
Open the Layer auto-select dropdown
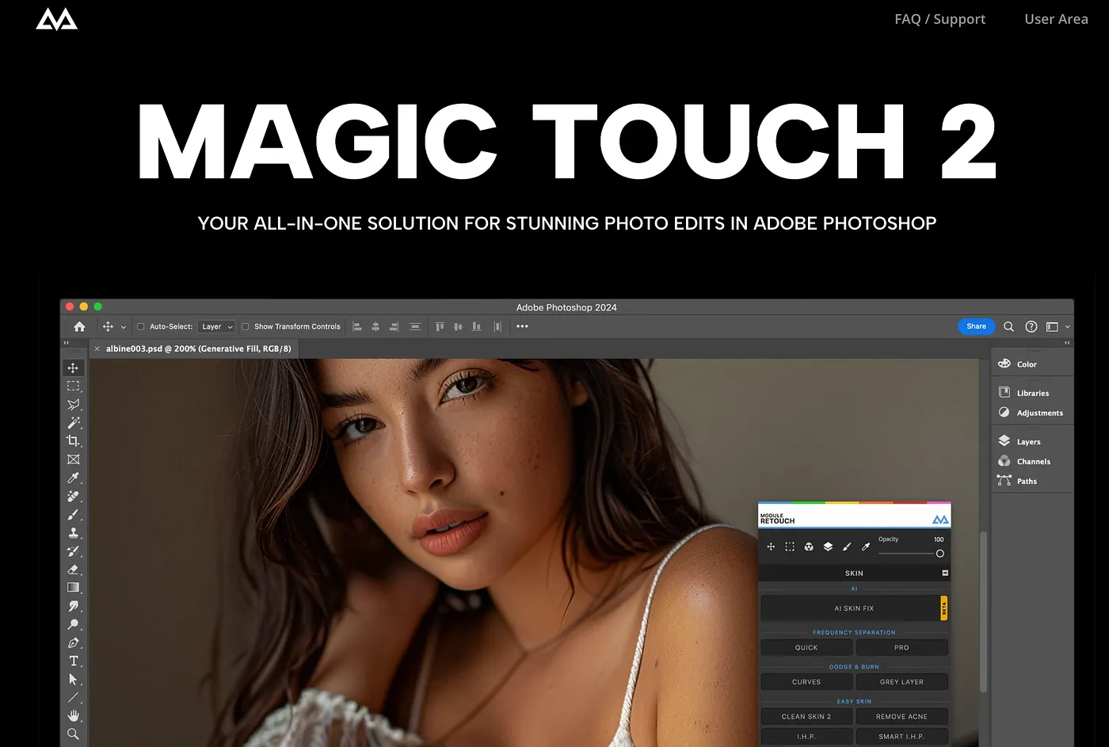(x=216, y=326)
